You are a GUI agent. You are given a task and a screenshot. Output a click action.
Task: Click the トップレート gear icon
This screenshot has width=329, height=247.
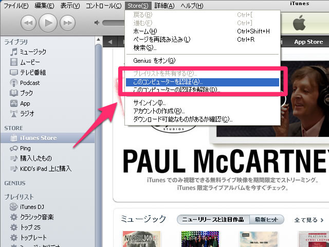tap(14, 238)
